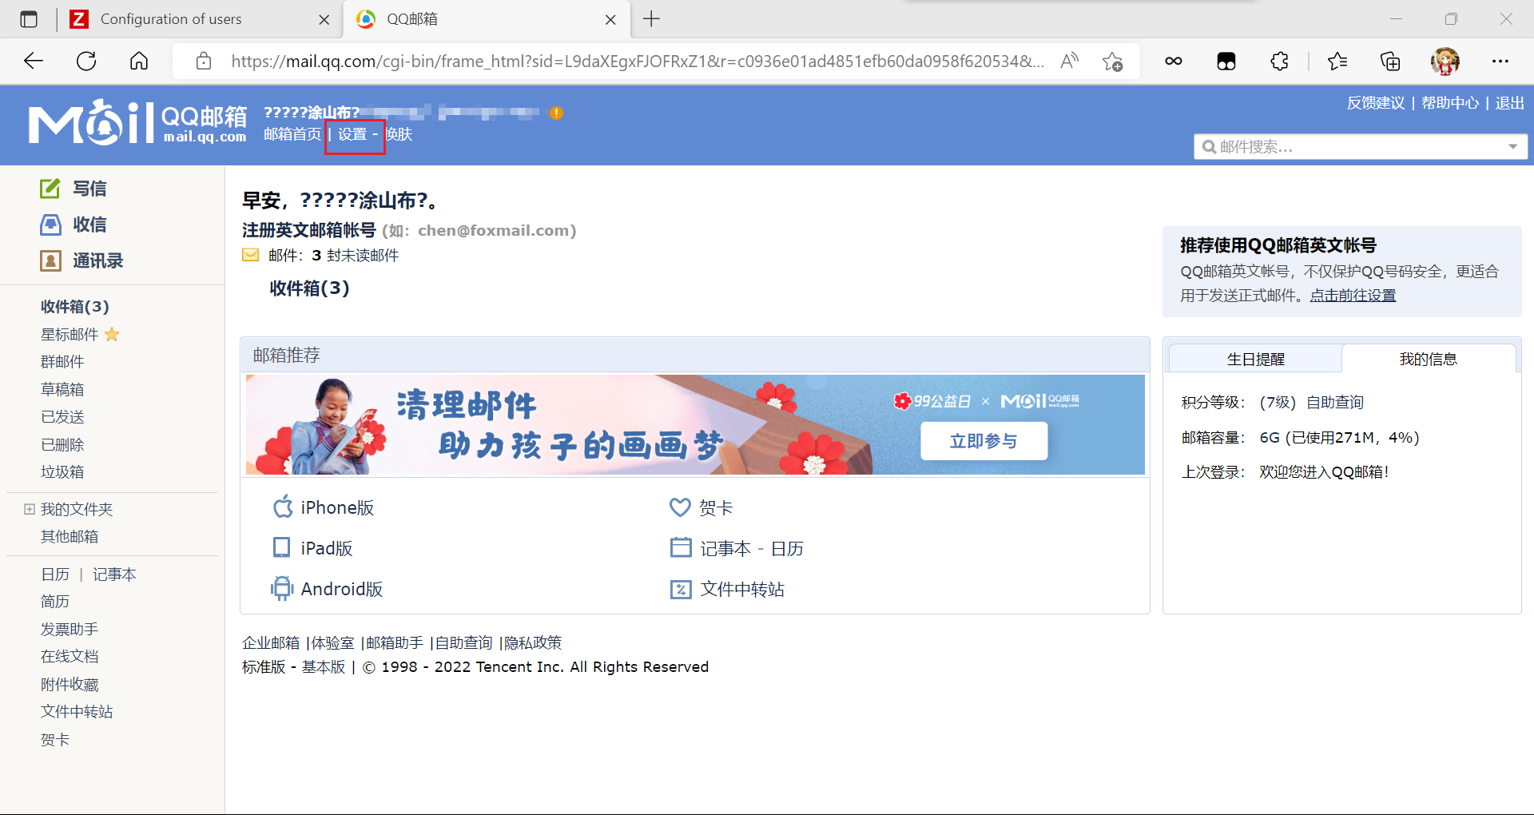Open 发票助手 in the sidebar
The width and height of the screenshot is (1534, 815).
tap(70, 630)
